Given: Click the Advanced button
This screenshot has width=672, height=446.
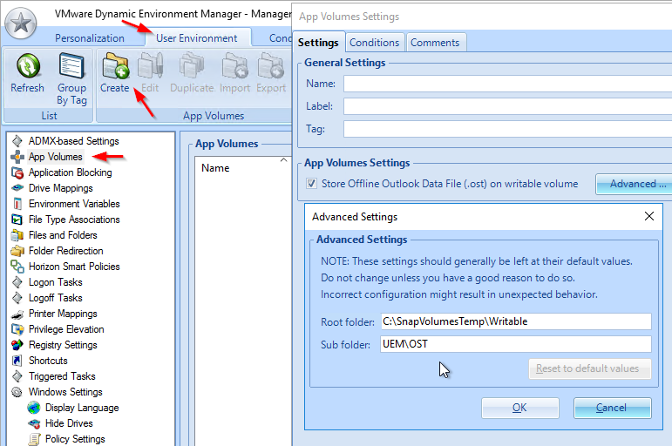Looking at the screenshot, I should [x=635, y=184].
